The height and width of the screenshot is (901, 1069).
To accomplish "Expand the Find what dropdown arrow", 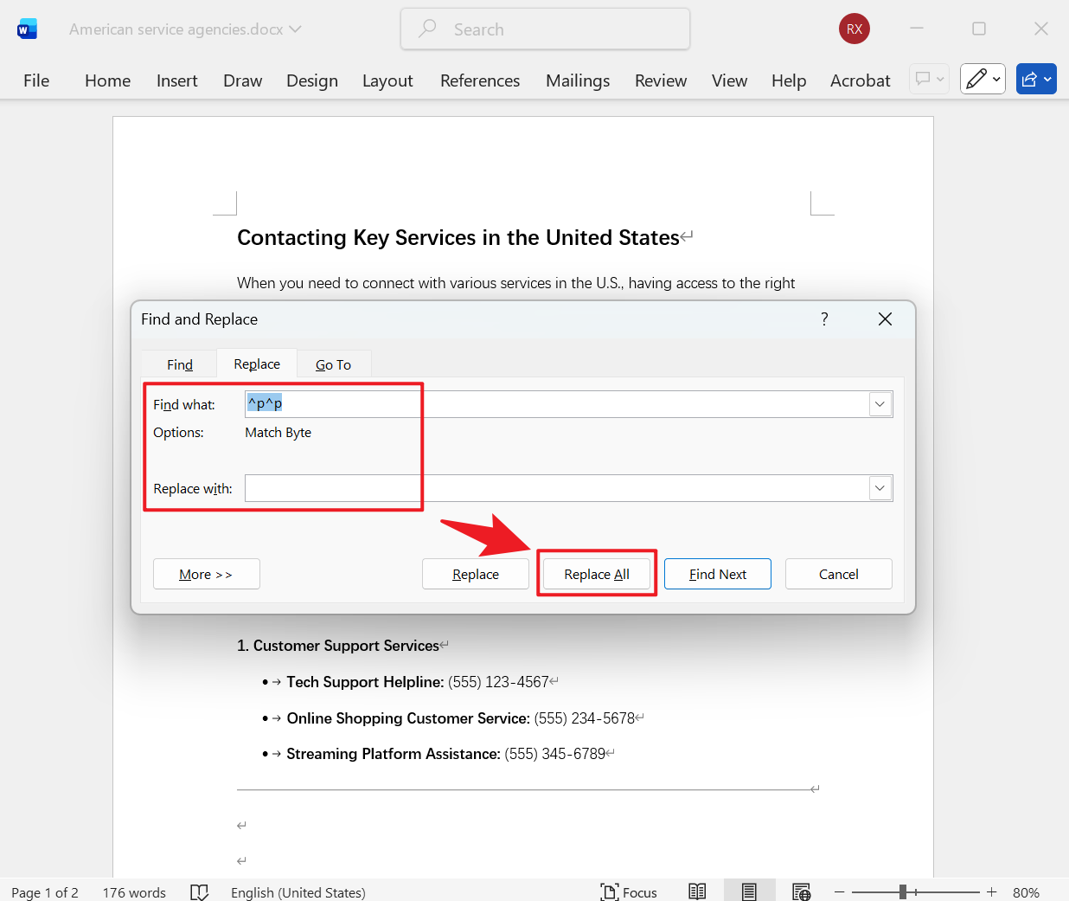I will pyautogui.click(x=880, y=404).
